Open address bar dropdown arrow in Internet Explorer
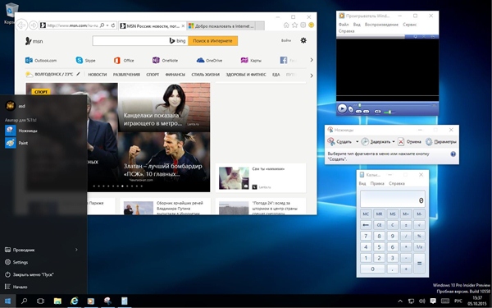492x308 pixels. click(x=107, y=25)
